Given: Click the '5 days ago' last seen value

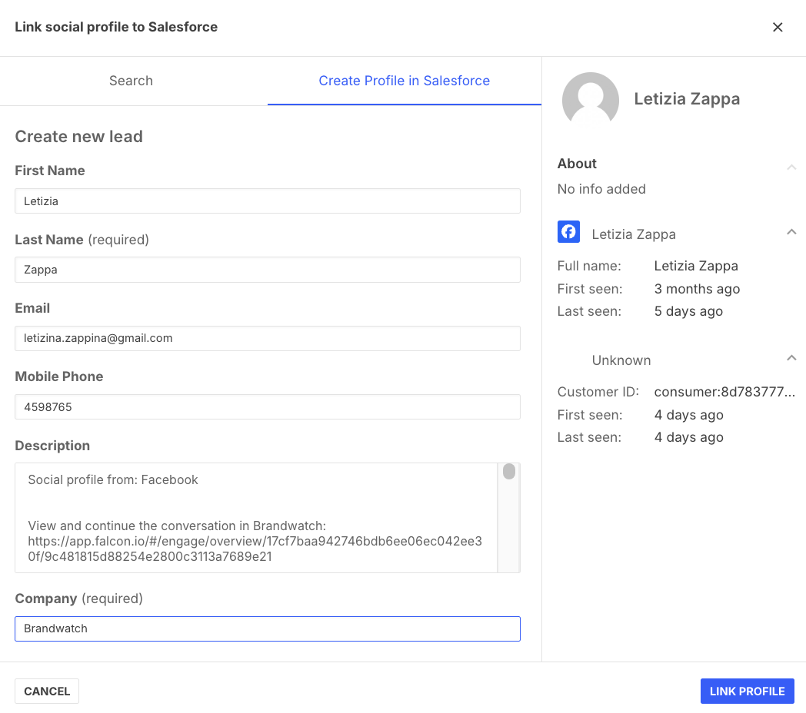Looking at the screenshot, I should tap(688, 311).
